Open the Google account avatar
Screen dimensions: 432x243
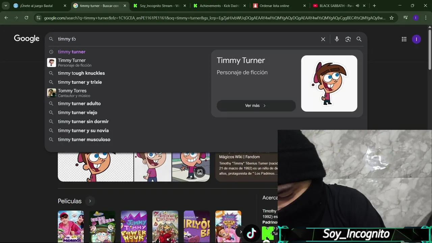[x=416, y=39]
